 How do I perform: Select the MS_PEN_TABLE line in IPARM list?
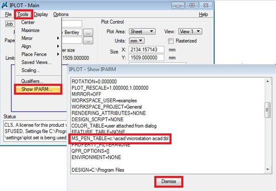coord(120,138)
